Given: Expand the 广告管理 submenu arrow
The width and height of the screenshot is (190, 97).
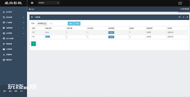Looking at the screenshot, I should 24,23.
